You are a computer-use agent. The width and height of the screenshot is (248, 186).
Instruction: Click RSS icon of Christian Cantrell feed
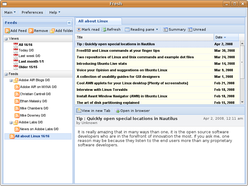click(17, 94)
